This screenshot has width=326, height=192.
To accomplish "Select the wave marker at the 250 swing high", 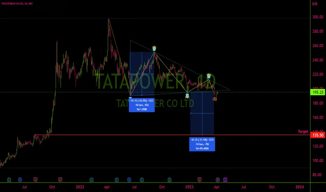I will click(x=154, y=49).
